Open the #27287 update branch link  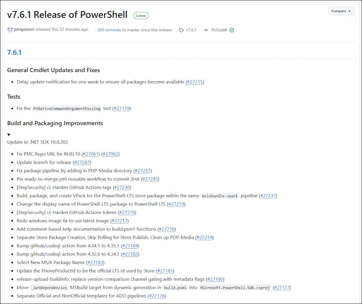[x=82, y=162]
